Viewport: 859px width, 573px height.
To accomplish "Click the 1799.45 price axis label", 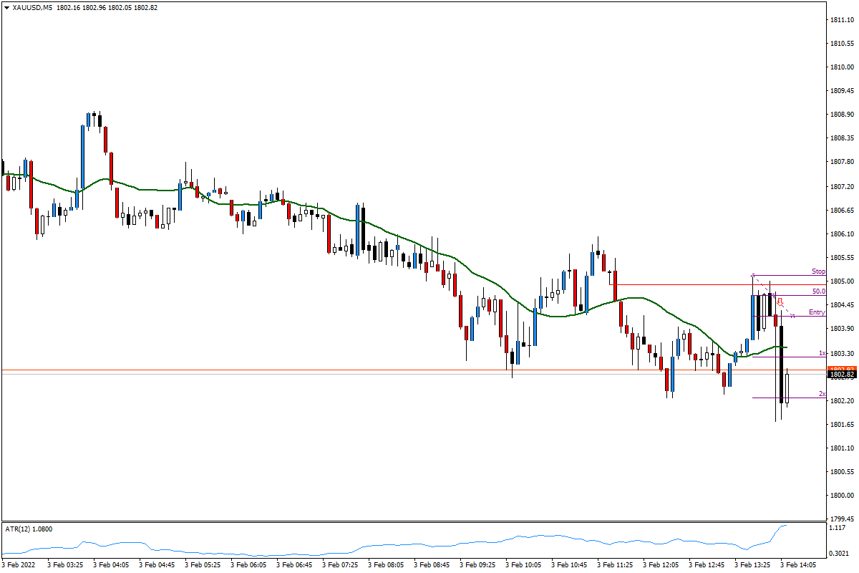I will [x=842, y=519].
